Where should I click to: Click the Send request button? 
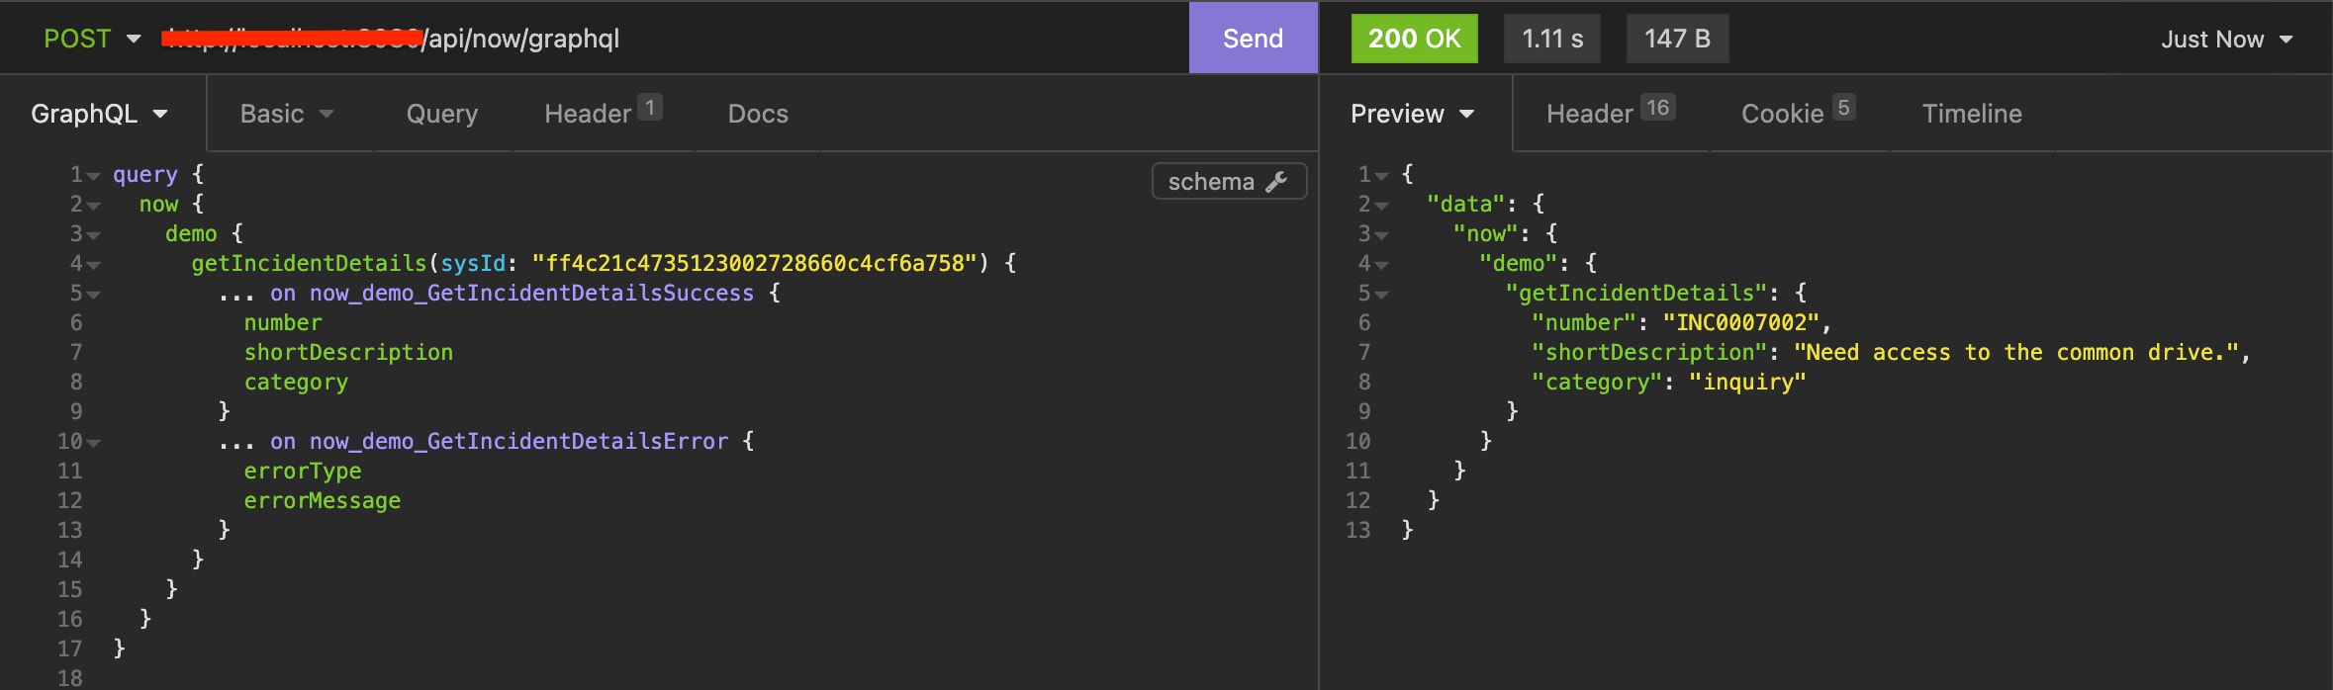pos(1253,38)
